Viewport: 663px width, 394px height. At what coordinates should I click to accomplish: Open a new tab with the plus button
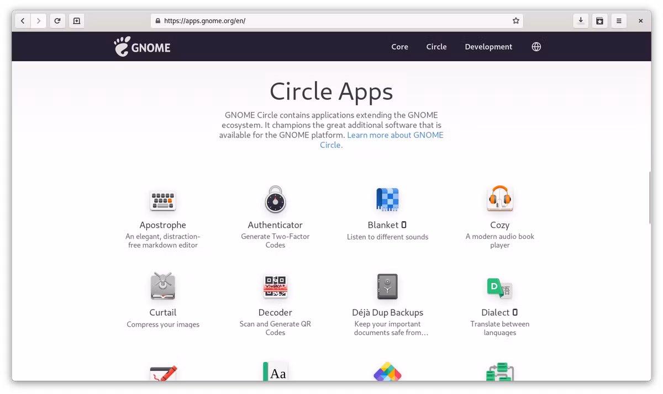click(77, 21)
